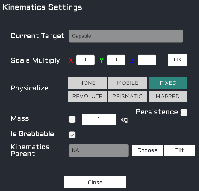Click the Tilt button
Image resolution: width=199 pixels, height=191 pixels.
click(179, 151)
